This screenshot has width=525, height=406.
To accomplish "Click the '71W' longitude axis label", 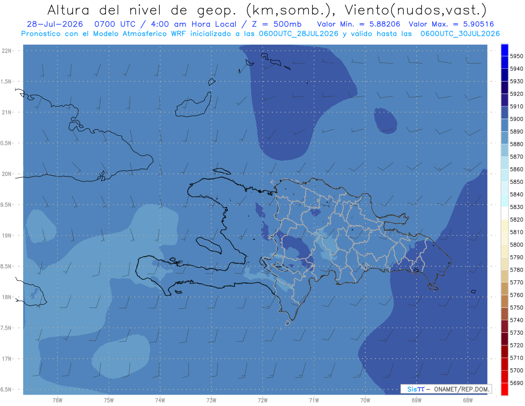I will click(314, 400).
